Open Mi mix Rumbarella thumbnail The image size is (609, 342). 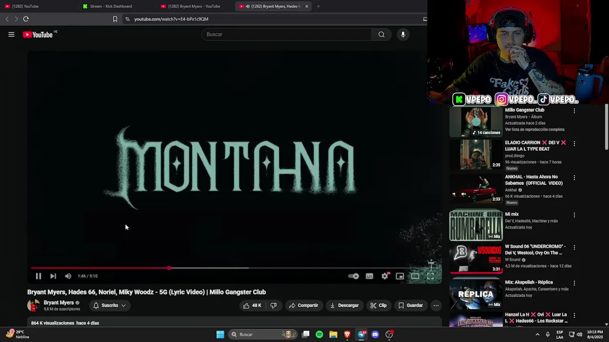click(476, 225)
